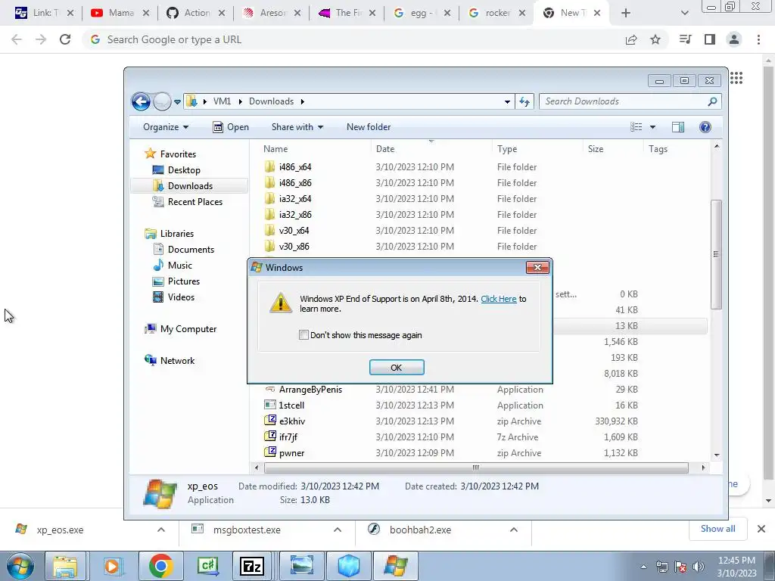Toggle the Chrome side panel icon
The width and height of the screenshot is (775, 581).
point(710,39)
